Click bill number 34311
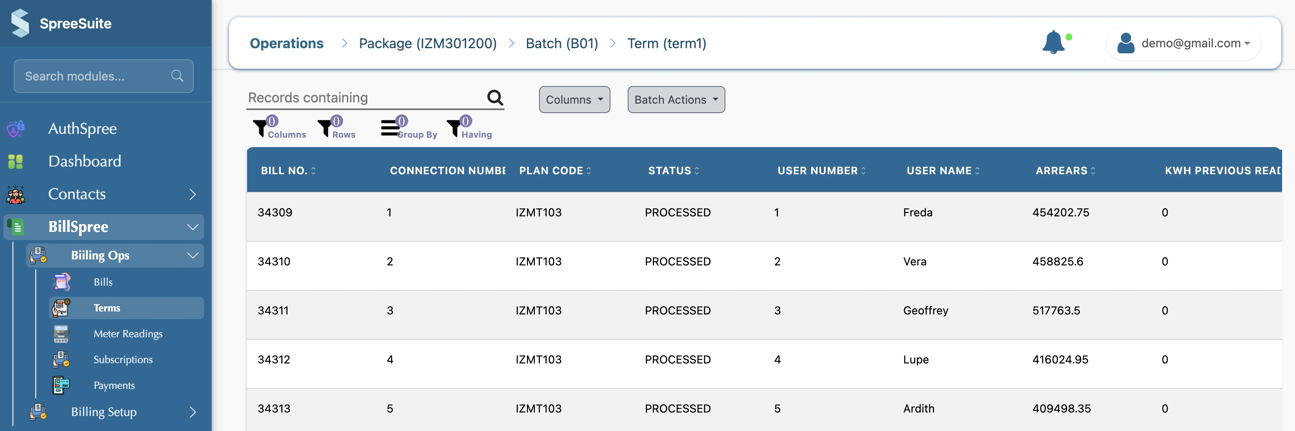1295x431 pixels. click(273, 311)
